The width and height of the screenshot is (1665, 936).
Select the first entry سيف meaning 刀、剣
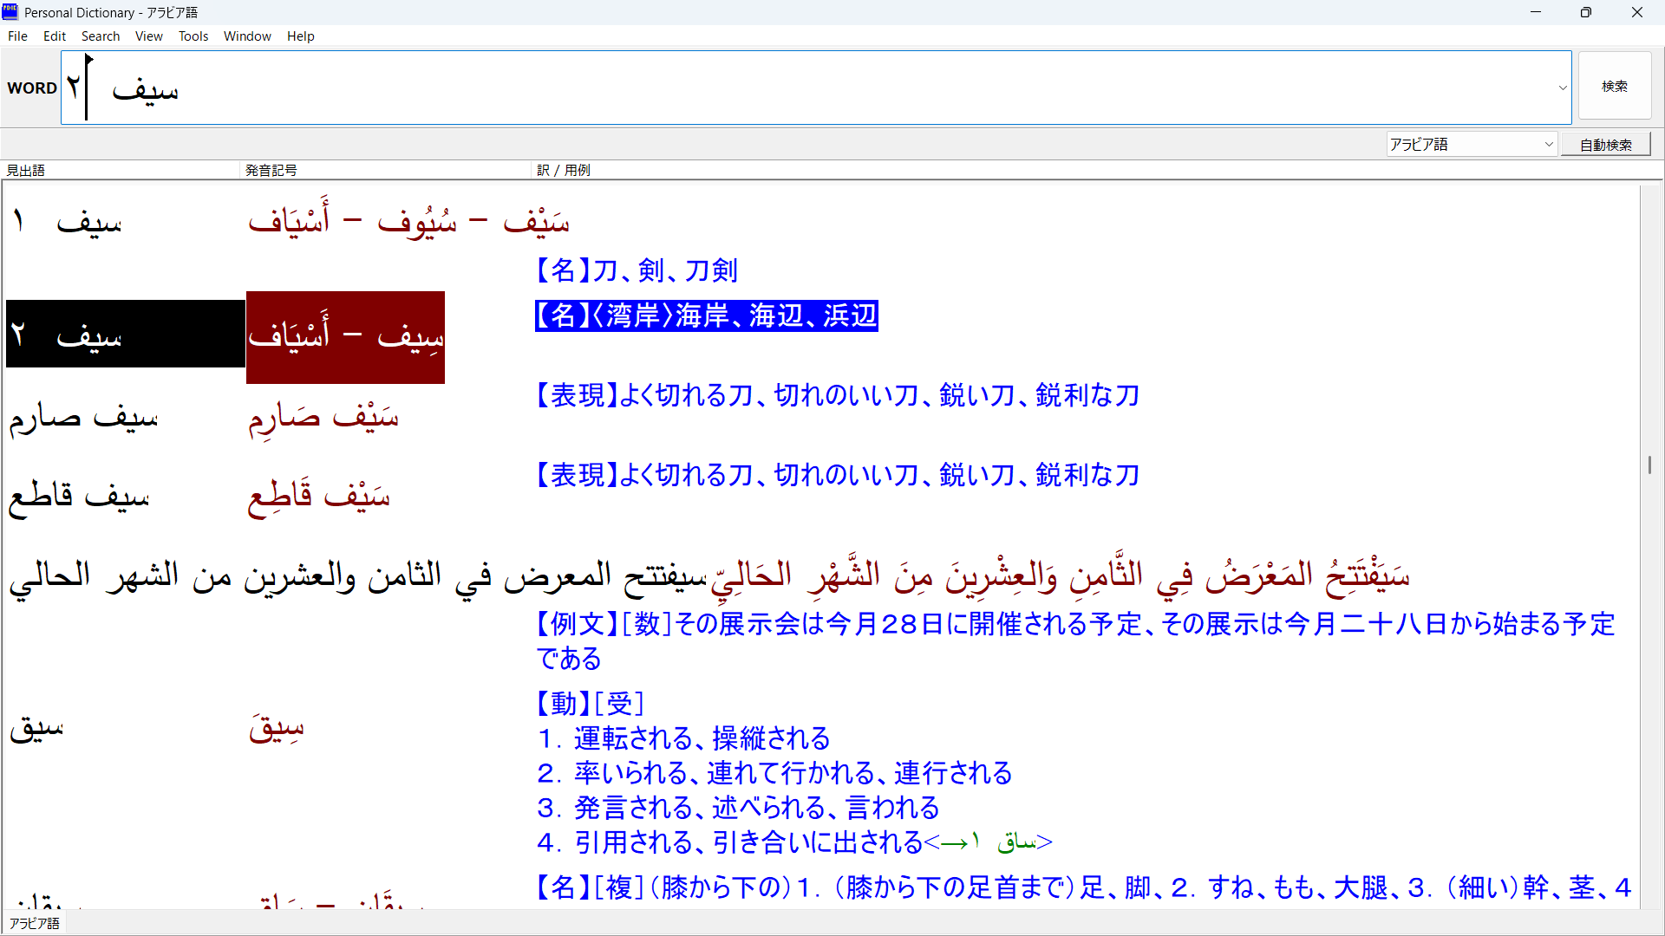click(x=88, y=223)
